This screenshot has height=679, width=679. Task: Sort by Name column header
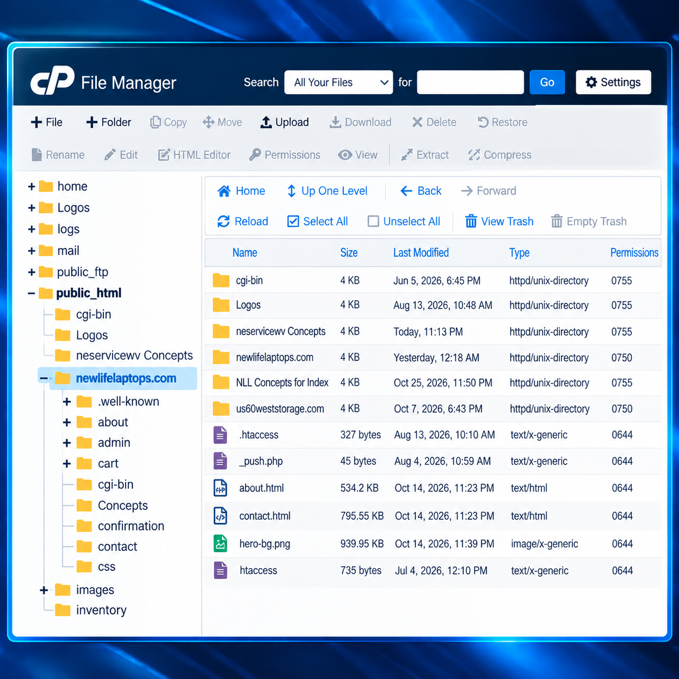(x=245, y=253)
